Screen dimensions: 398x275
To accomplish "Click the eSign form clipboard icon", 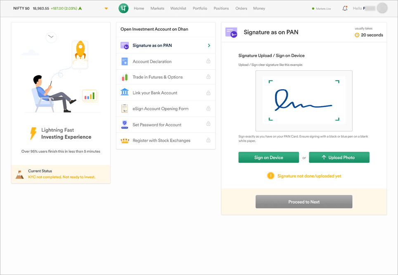I will [x=124, y=109].
